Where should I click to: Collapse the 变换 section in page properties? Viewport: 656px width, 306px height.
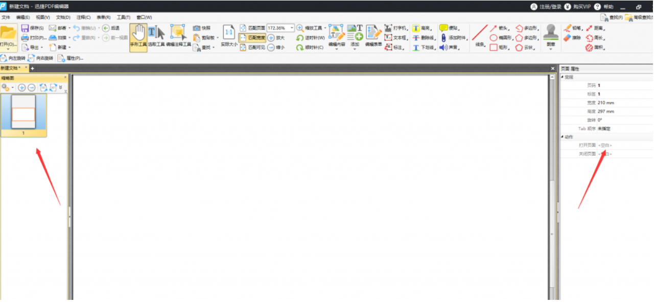coord(563,76)
